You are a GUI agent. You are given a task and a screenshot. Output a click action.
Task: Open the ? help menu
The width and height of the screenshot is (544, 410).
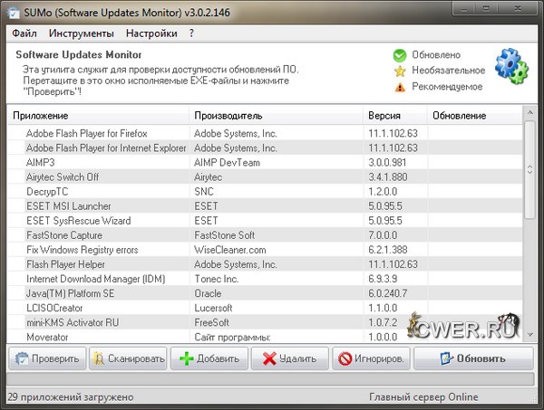(x=191, y=33)
